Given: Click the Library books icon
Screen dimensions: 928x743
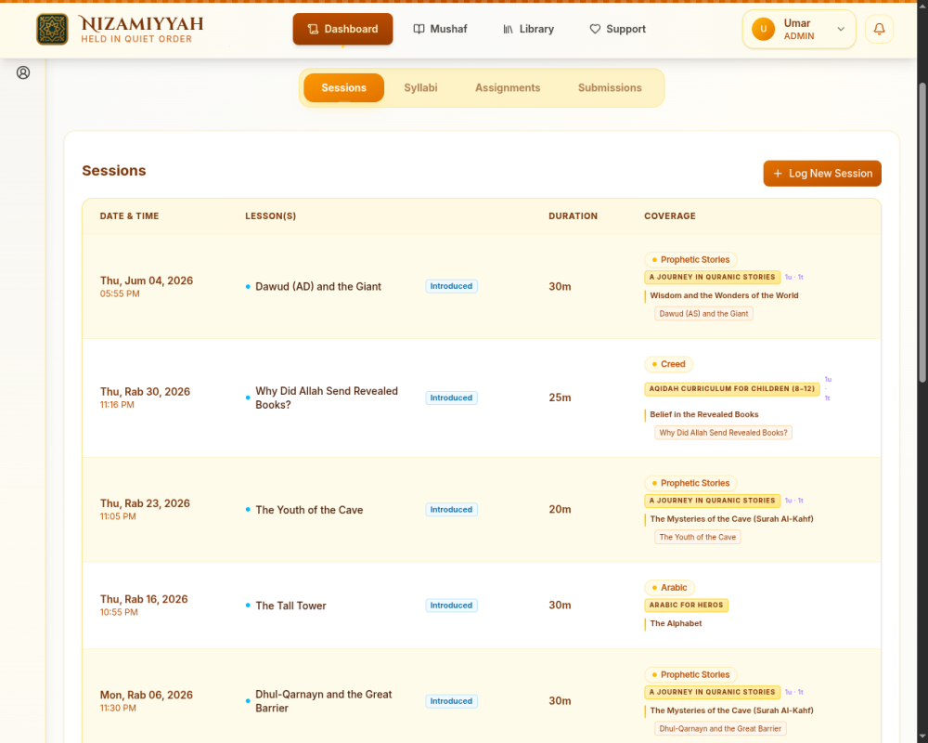Looking at the screenshot, I should (508, 29).
